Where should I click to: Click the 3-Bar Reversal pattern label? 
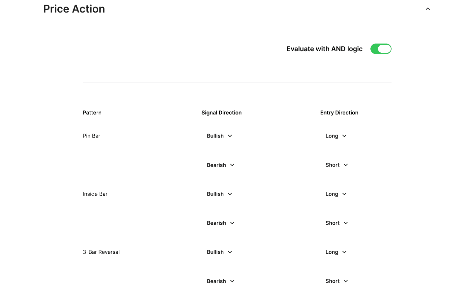coord(101,252)
